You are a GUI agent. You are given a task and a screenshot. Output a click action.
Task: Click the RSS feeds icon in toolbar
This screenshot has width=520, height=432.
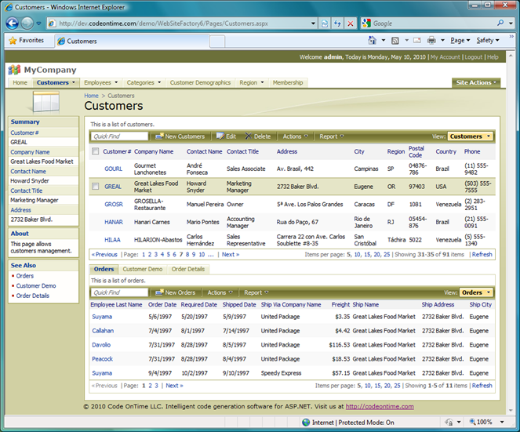point(396,40)
